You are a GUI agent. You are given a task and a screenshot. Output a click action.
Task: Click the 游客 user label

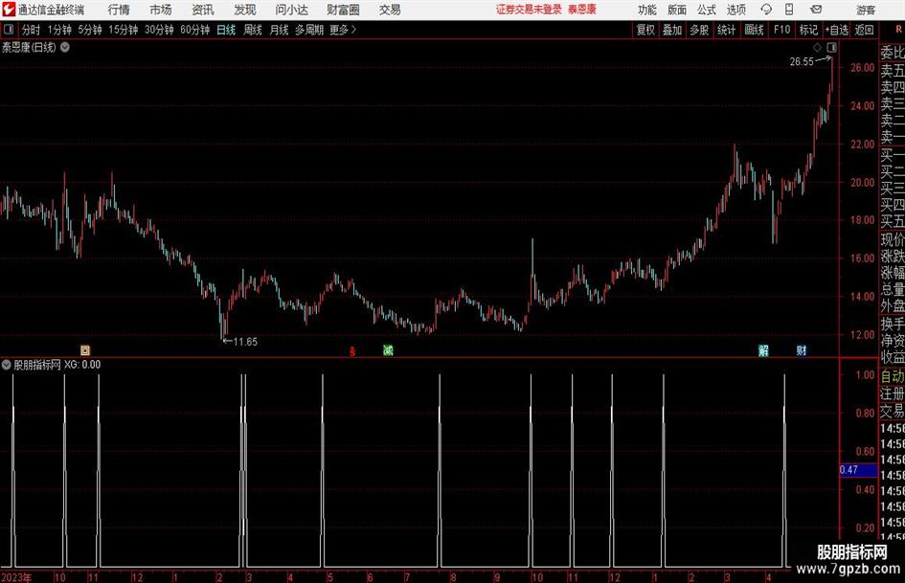[866, 10]
